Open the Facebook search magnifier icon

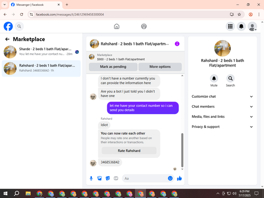[x=19, y=26]
